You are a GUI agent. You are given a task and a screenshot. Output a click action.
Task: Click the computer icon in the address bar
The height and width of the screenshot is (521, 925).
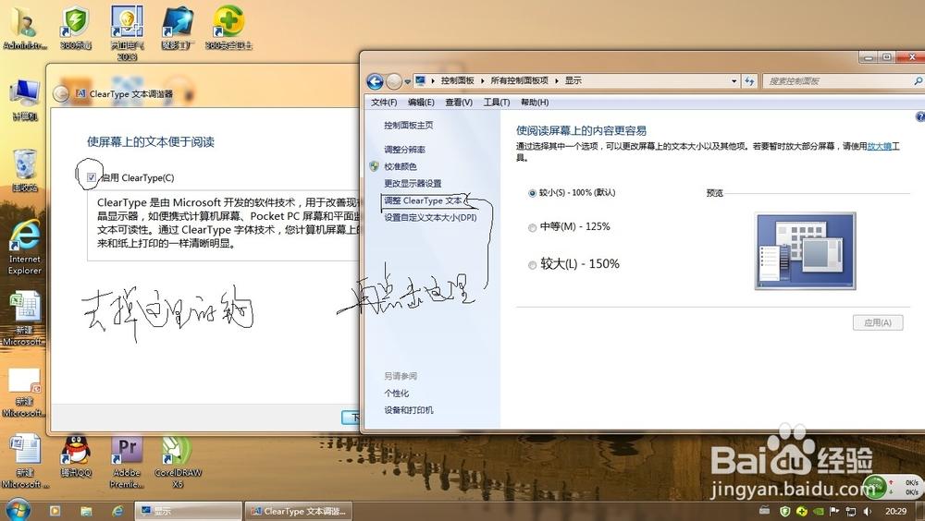tap(420, 80)
